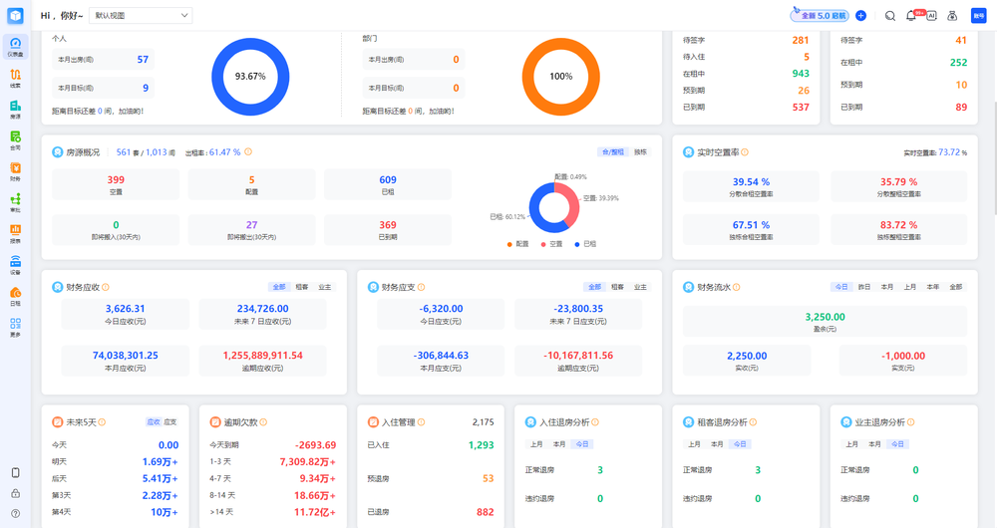Click the help question mark icon
Screen dimensions: 997x528
click(x=15, y=513)
